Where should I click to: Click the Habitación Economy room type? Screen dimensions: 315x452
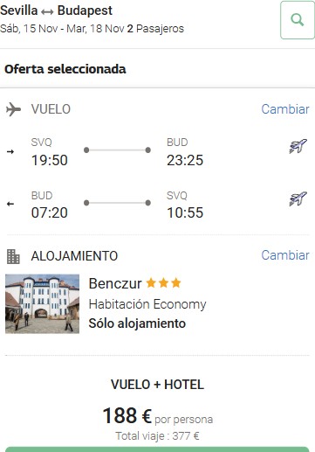(147, 304)
